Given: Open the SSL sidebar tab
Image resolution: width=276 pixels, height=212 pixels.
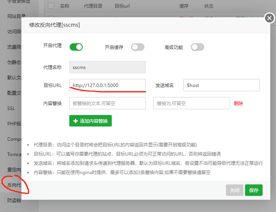Looking at the screenshot, I should [x=11, y=108].
